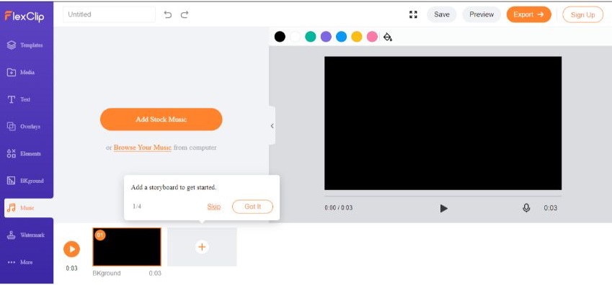The width and height of the screenshot is (612, 285).
Task: Click Browse Your Music link
Action: point(143,148)
